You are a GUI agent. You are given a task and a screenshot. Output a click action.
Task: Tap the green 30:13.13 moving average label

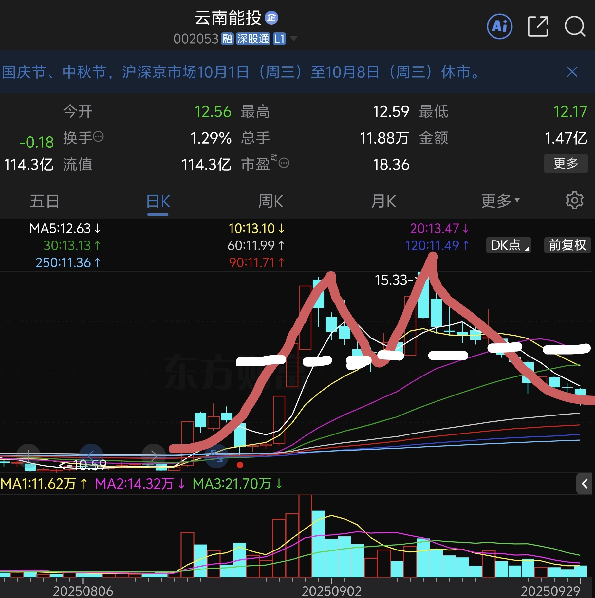pyautogui.click(x=72, y=245)
